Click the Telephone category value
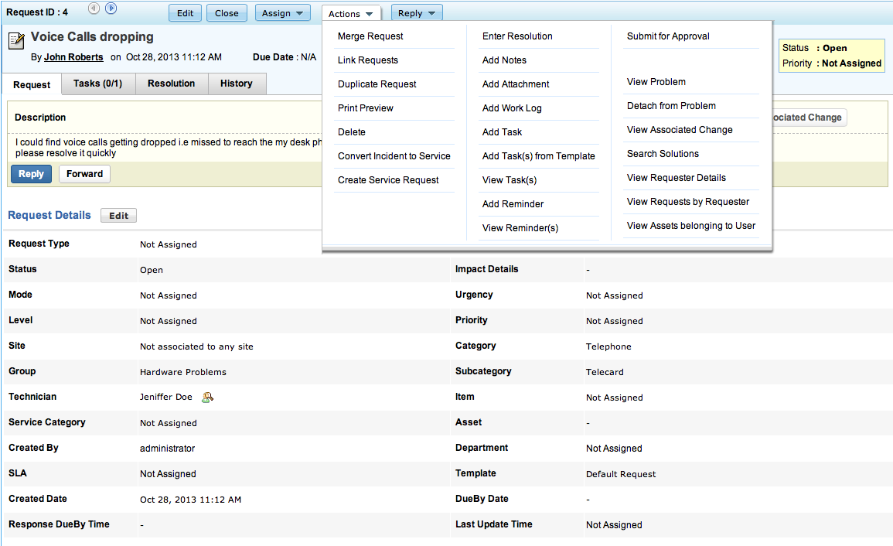Viewport: 893px width, 546px height. [x=608, y=346]
